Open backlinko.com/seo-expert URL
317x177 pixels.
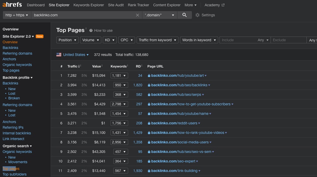(x=173, y=161)
